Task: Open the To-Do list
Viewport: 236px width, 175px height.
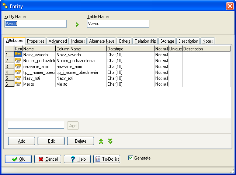Action: point(107,159)
